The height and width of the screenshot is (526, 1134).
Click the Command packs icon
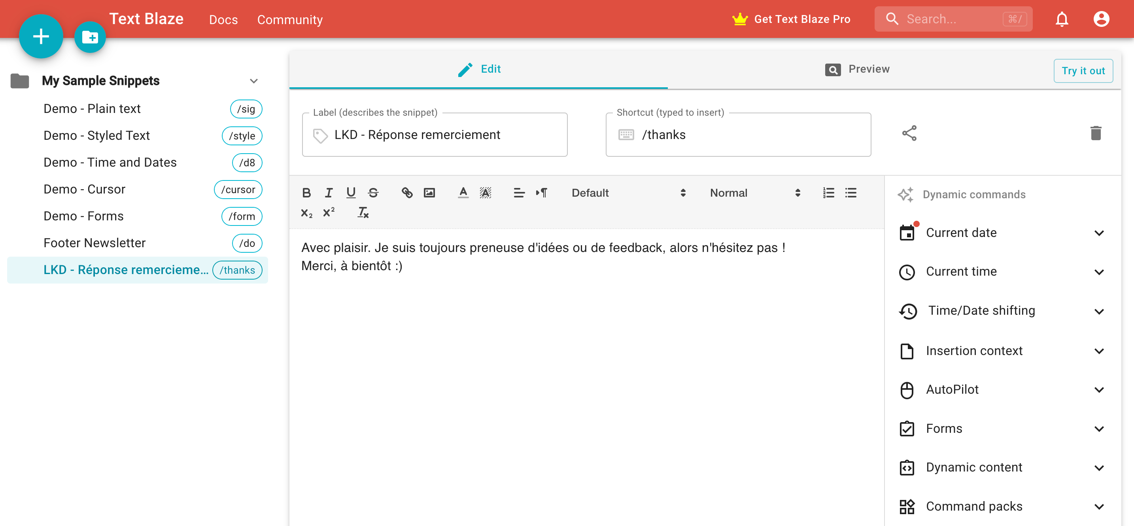907,506
